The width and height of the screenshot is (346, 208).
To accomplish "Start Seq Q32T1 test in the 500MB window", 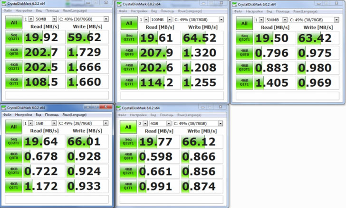I will coord(244,38).
